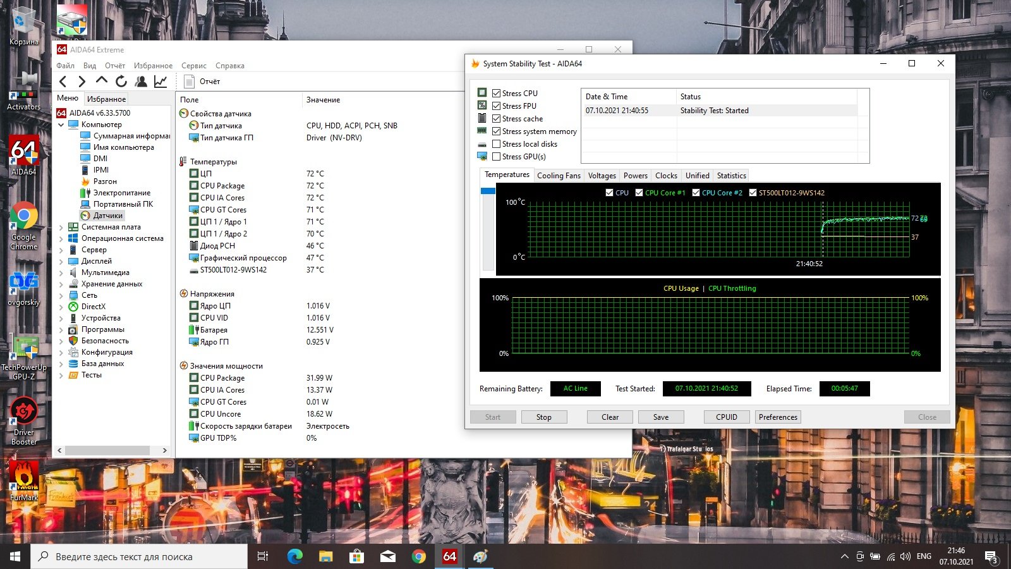This screenshot has height=569, width=1011.
Task: Click the Up arrow toolbar icon
Action: (x=102, y=81)
